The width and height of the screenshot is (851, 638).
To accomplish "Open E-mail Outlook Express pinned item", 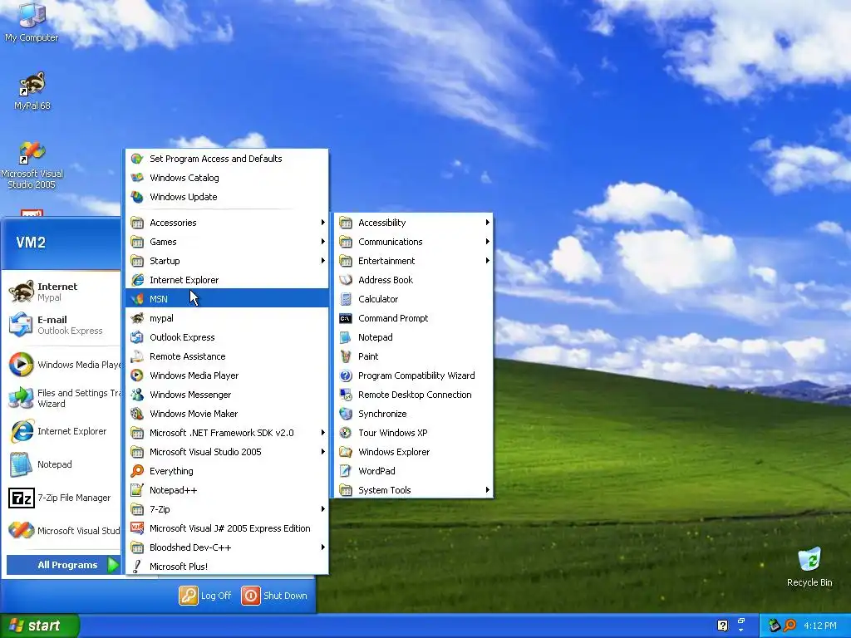I will click(62, 325).
